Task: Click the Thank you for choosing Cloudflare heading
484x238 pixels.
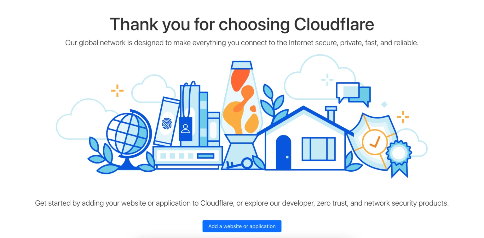Action: coord(242,24)
